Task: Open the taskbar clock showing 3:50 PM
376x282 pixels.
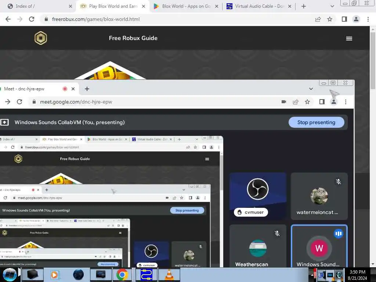Action: tap(357, 275)
